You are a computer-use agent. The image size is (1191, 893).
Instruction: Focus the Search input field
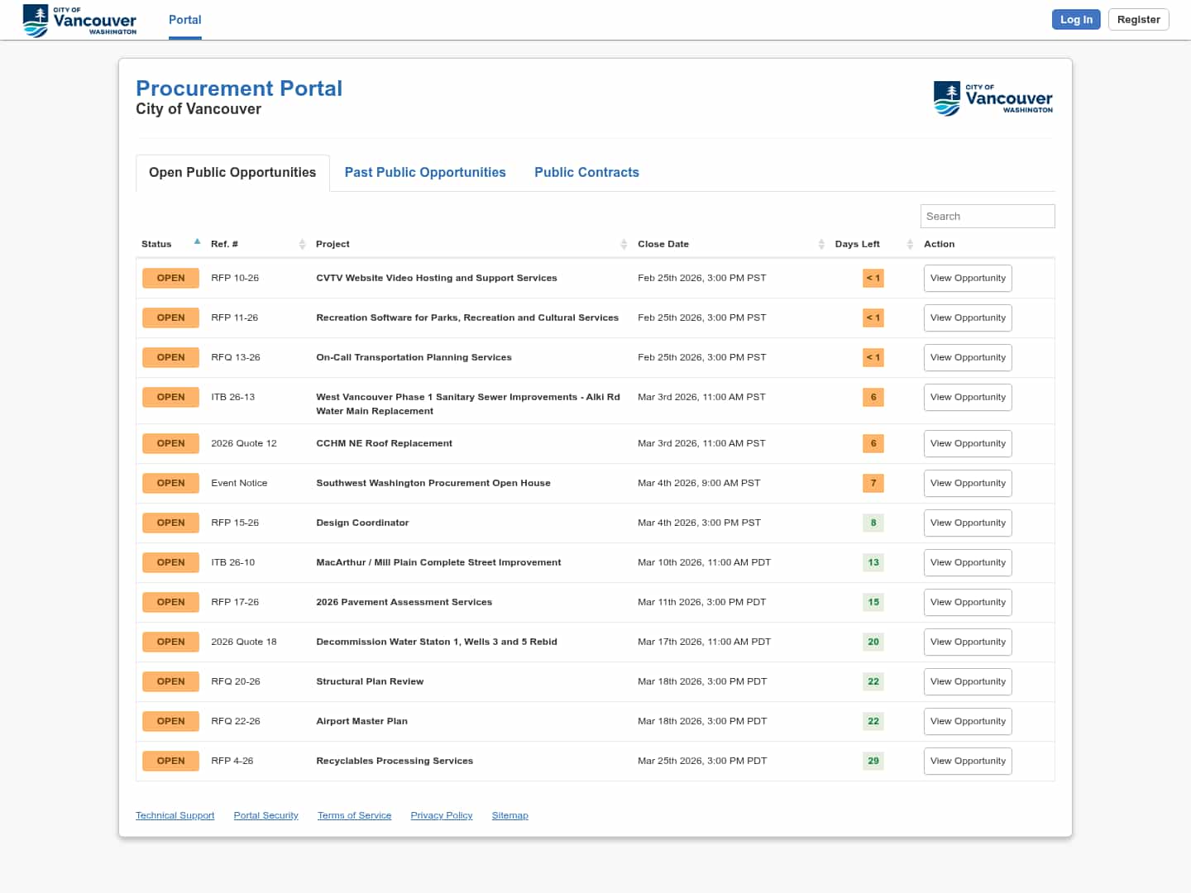[987, 216]
